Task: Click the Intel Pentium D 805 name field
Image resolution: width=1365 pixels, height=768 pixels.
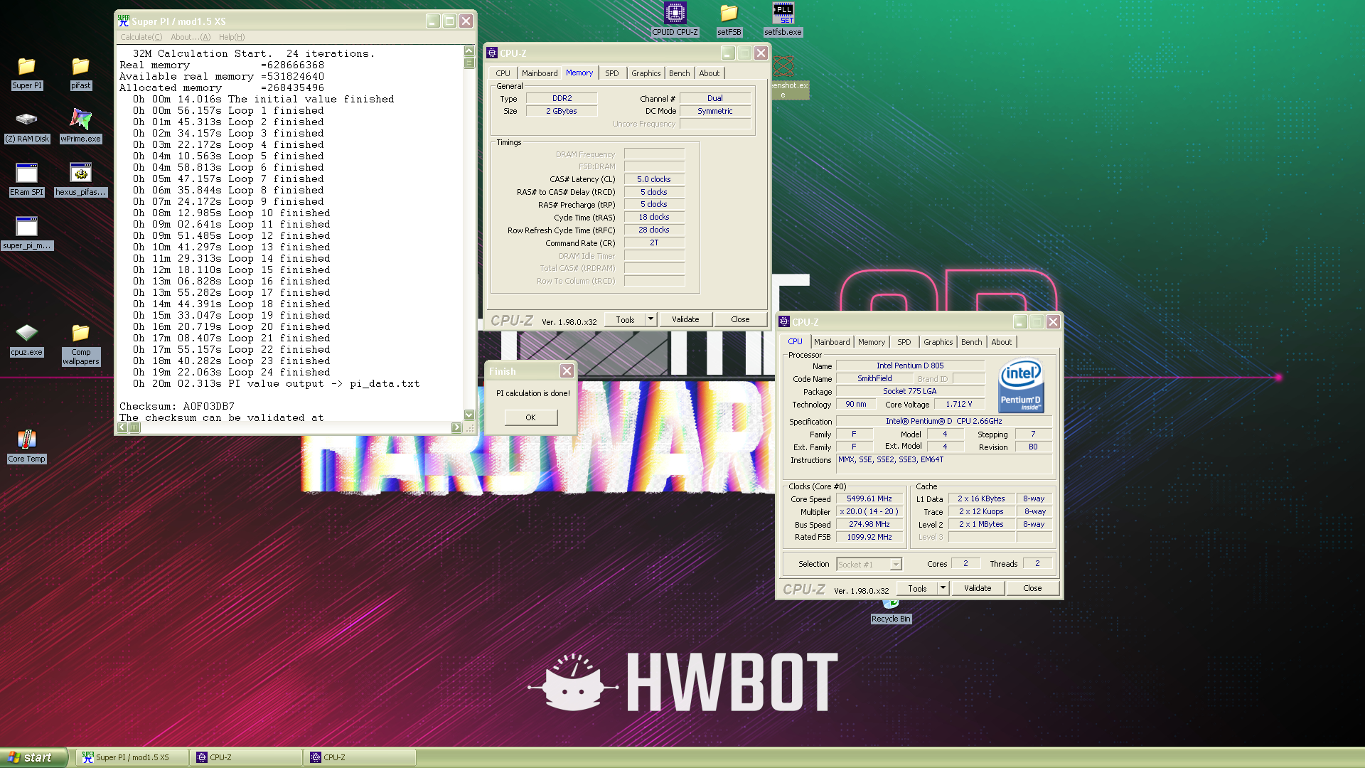Action: [910, 366]
